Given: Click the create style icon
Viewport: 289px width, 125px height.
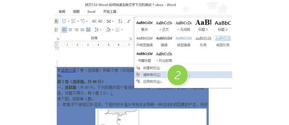Looking at the screenshot, I should pyautogui.click(x=138, y=68).
